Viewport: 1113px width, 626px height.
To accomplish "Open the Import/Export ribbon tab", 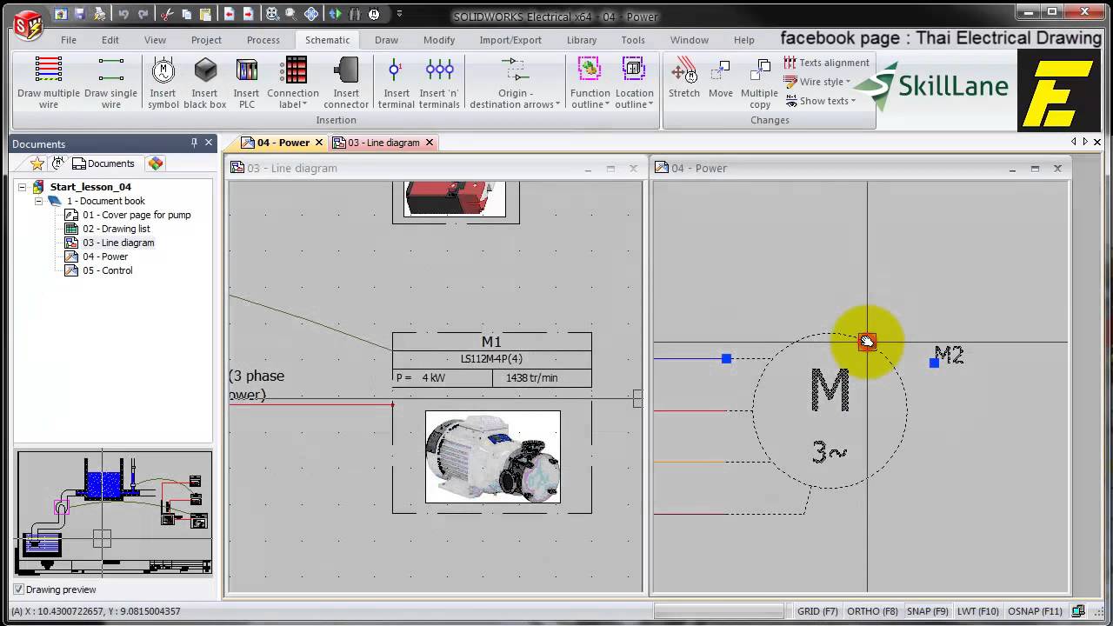I will [510, 40].
